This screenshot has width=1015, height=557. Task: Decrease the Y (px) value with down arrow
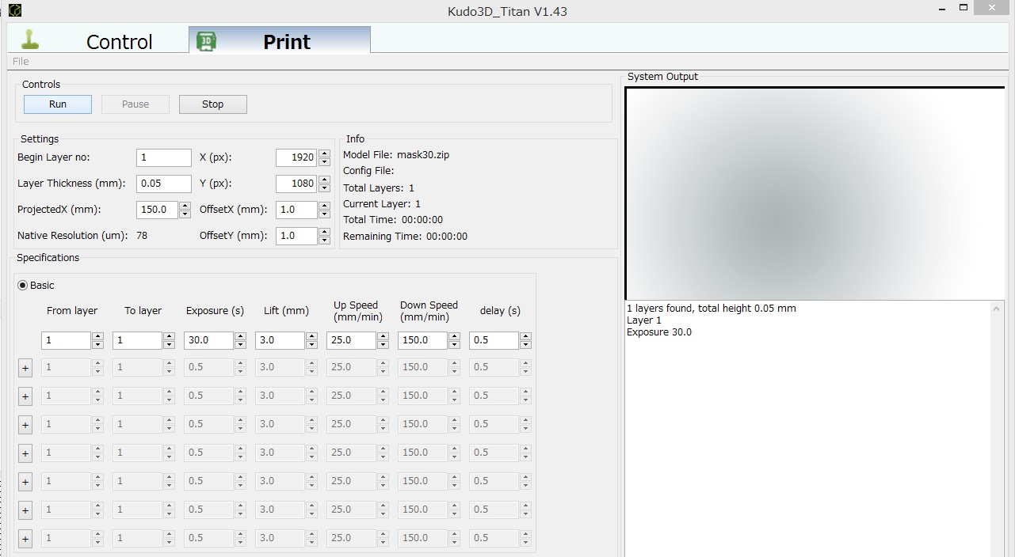coord(324,188)
